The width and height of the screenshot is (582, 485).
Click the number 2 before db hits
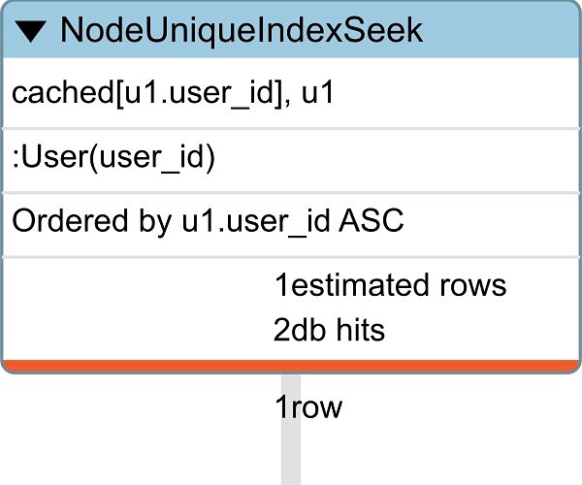(280, 330)
